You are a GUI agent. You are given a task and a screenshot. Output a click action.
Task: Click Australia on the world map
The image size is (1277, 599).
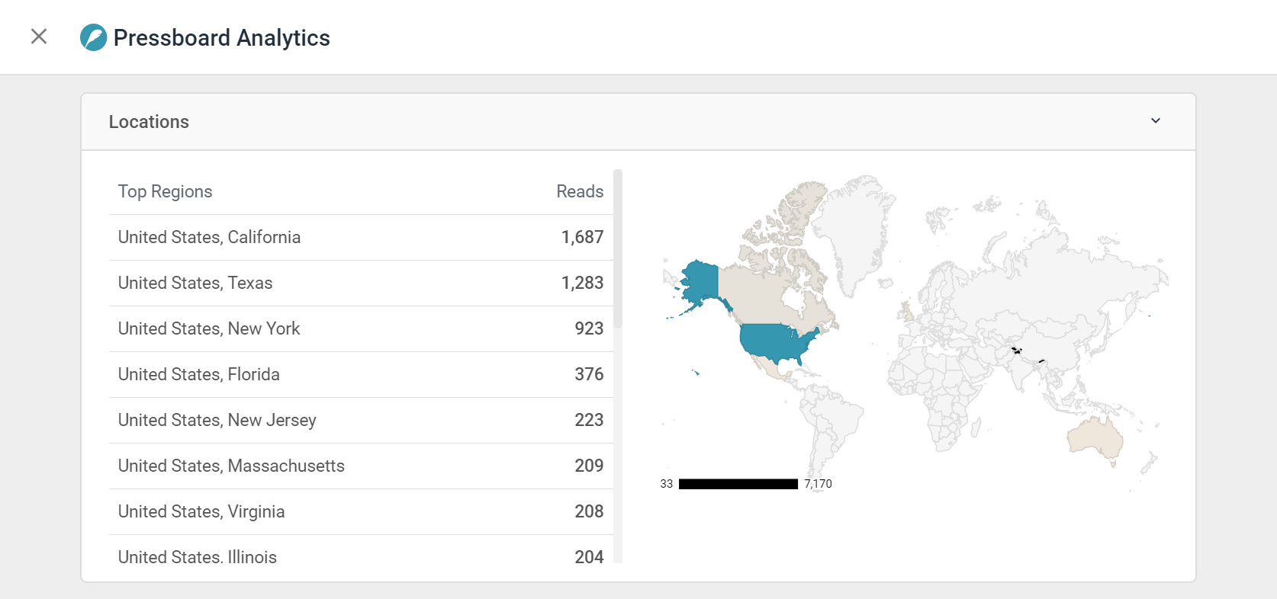pyautogui.click(x=1096, y=437)
